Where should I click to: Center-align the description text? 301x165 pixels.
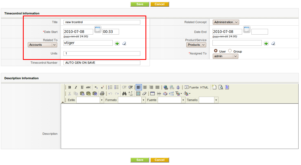[145, 87]
